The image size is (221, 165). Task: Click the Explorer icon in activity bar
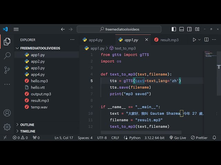(7, 42)
